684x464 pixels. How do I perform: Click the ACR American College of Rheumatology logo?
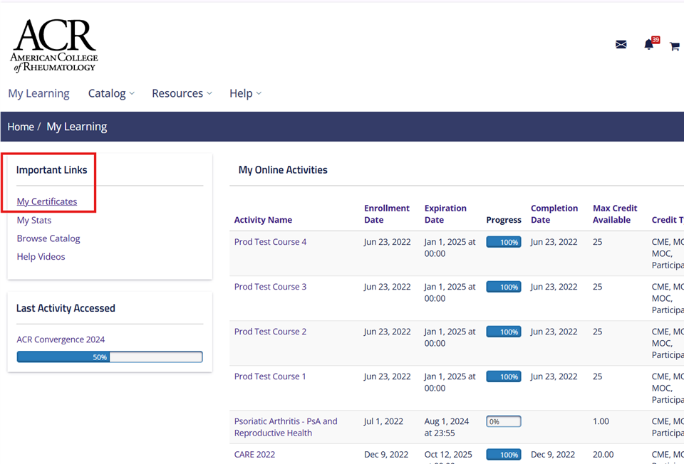point(54,46)
